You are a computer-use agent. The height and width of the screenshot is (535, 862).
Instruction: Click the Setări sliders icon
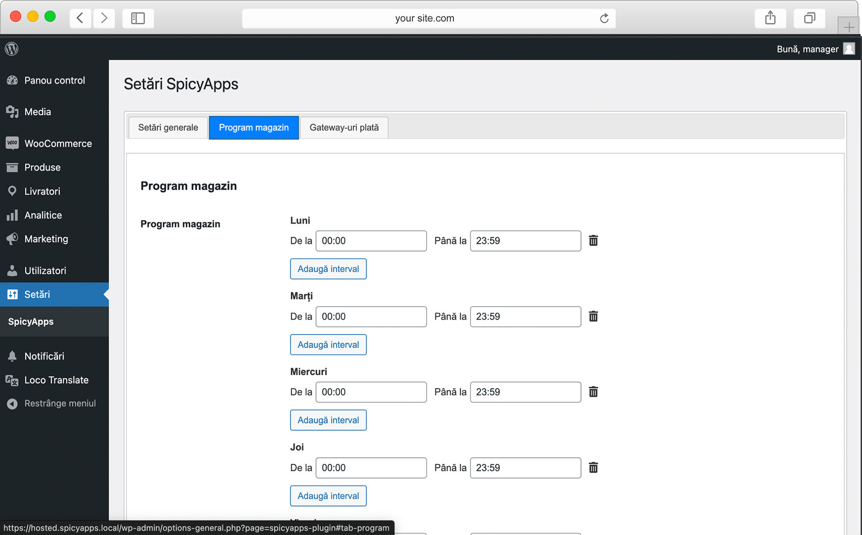(x=12, y=295)
